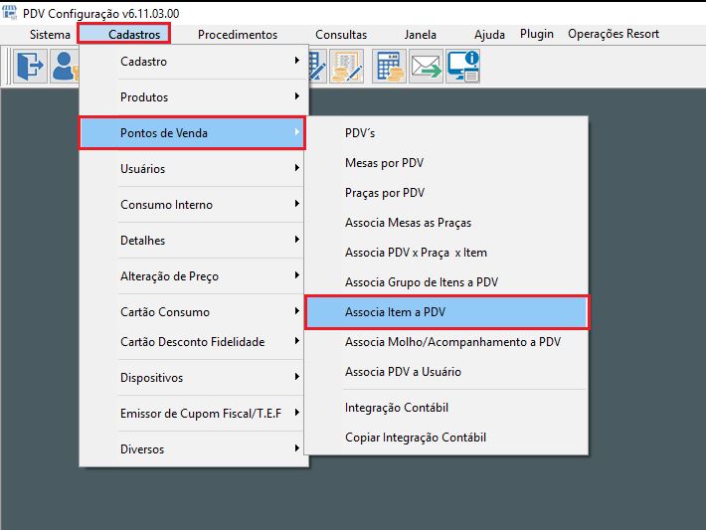This screenshot has height=530, width=706.
Task: Expand the Cadastro submenu
Action: point(194,62)
